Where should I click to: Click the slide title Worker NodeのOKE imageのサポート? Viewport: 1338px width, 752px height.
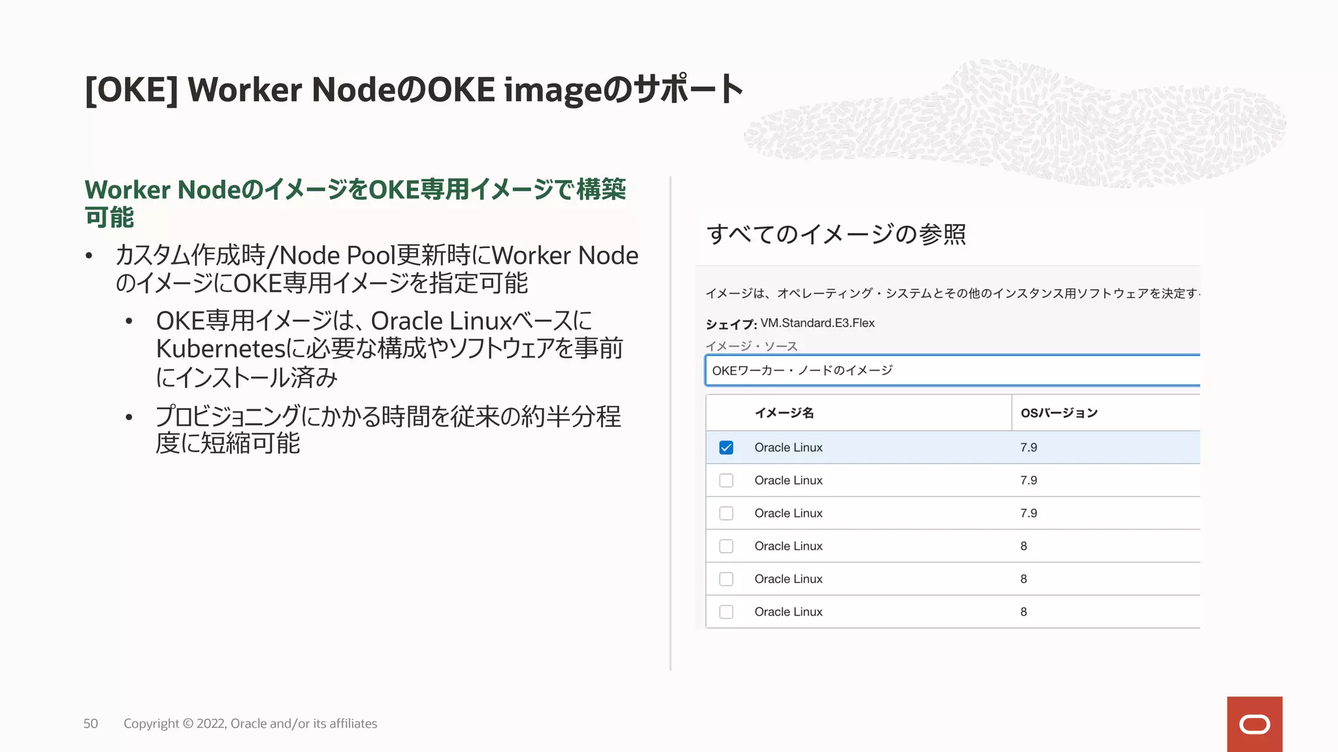414,89
